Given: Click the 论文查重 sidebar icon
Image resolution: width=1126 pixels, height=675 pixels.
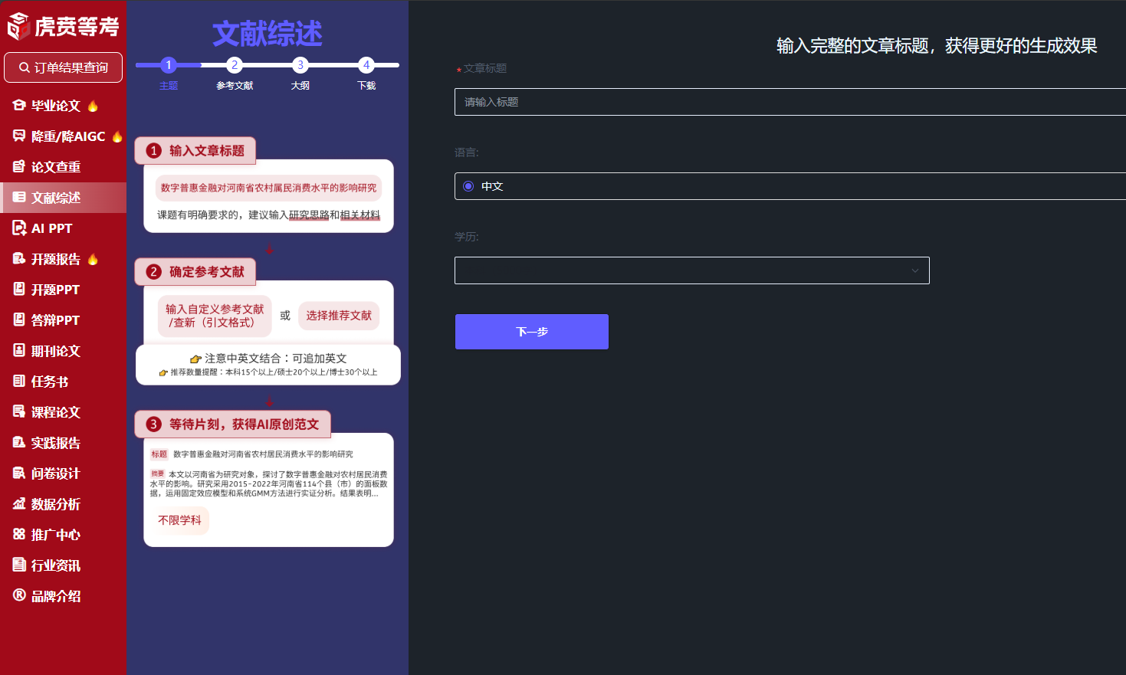Looking at the screenshot, I should click(x=19, y=166).
